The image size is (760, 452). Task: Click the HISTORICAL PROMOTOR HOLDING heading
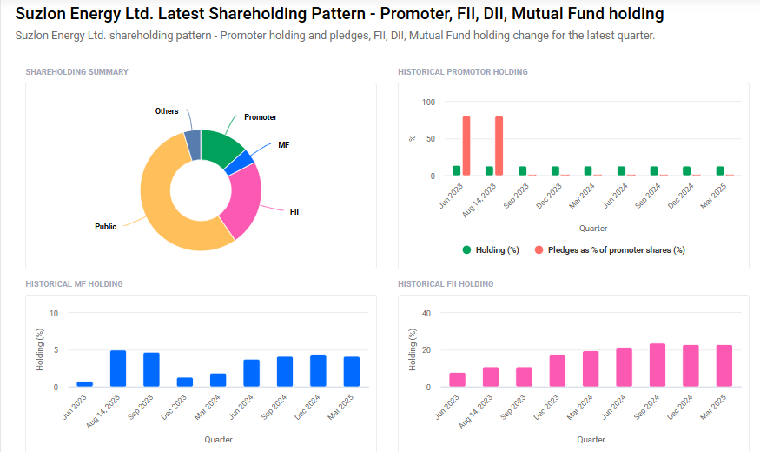pos(463,72)
